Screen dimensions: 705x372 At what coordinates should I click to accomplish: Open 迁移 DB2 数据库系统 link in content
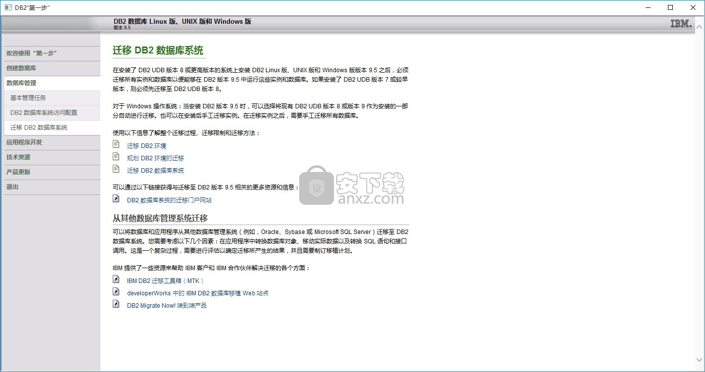155,171
